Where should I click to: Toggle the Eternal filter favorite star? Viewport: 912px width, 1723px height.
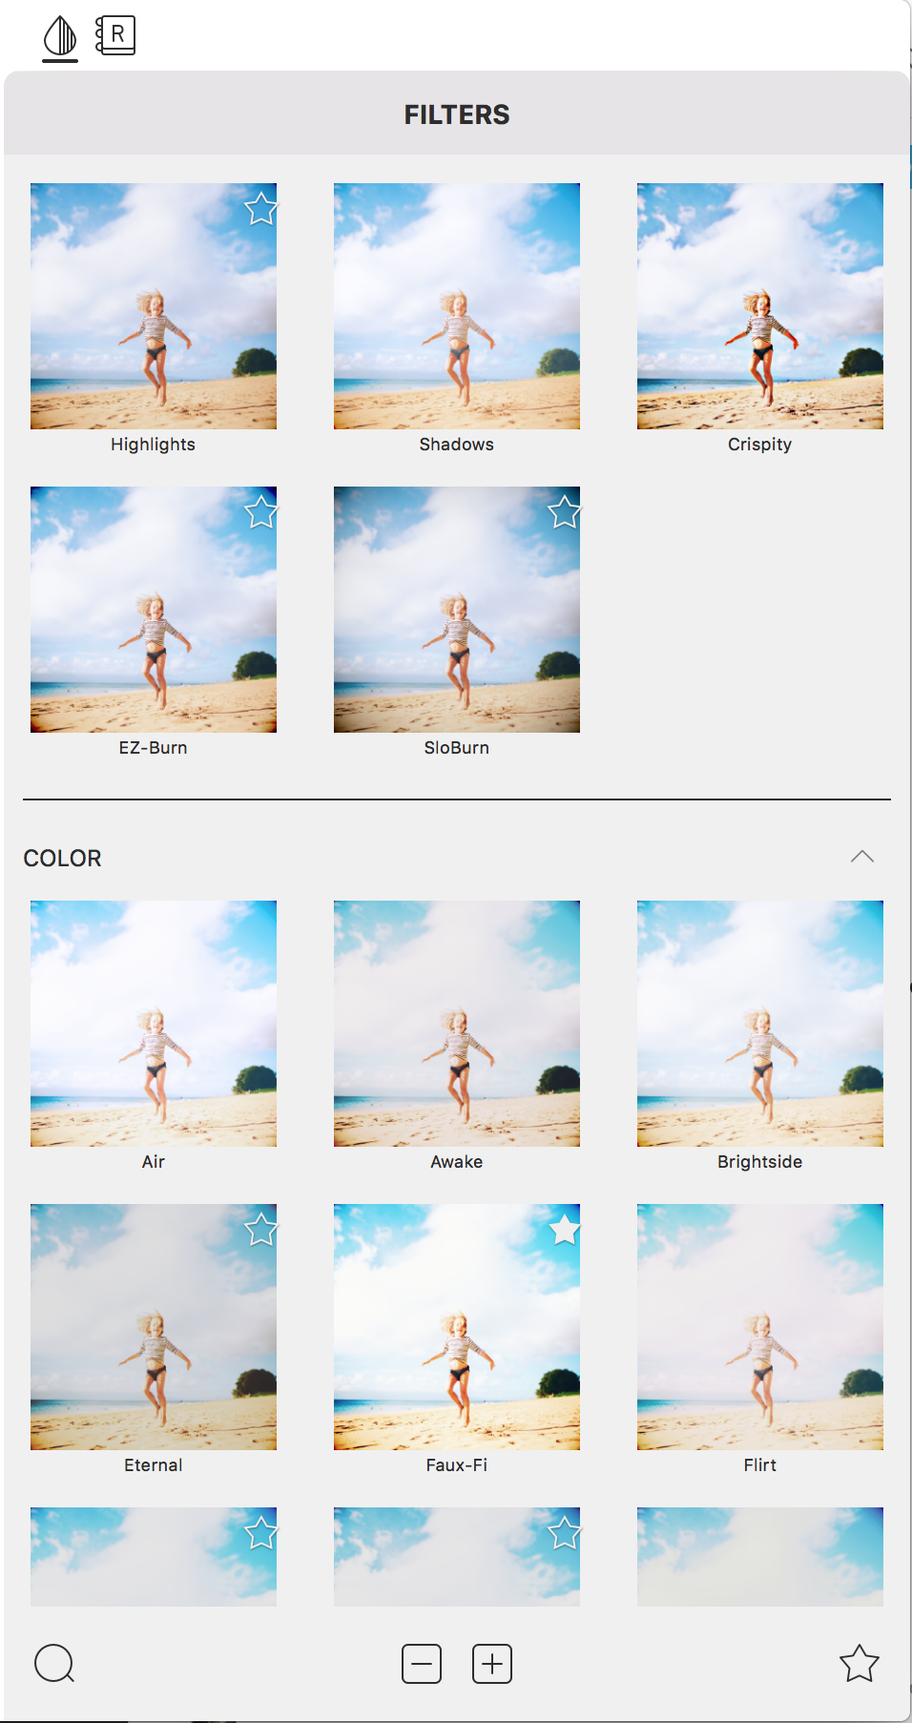tap(260, 1229)
